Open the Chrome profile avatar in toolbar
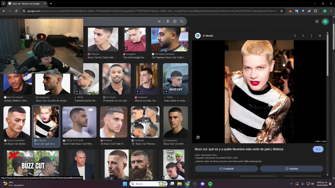This screenshot has height=188, width=335. click(x=325, y=11)
